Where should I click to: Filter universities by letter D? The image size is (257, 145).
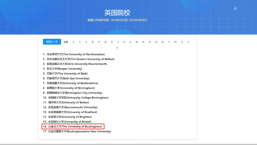pos(93,42)
